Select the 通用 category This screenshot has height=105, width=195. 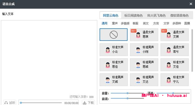[104, 23]
